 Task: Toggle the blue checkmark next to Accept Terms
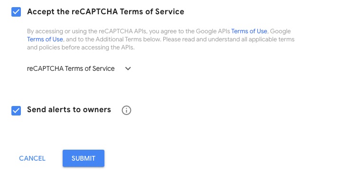[x=16, y=12]
